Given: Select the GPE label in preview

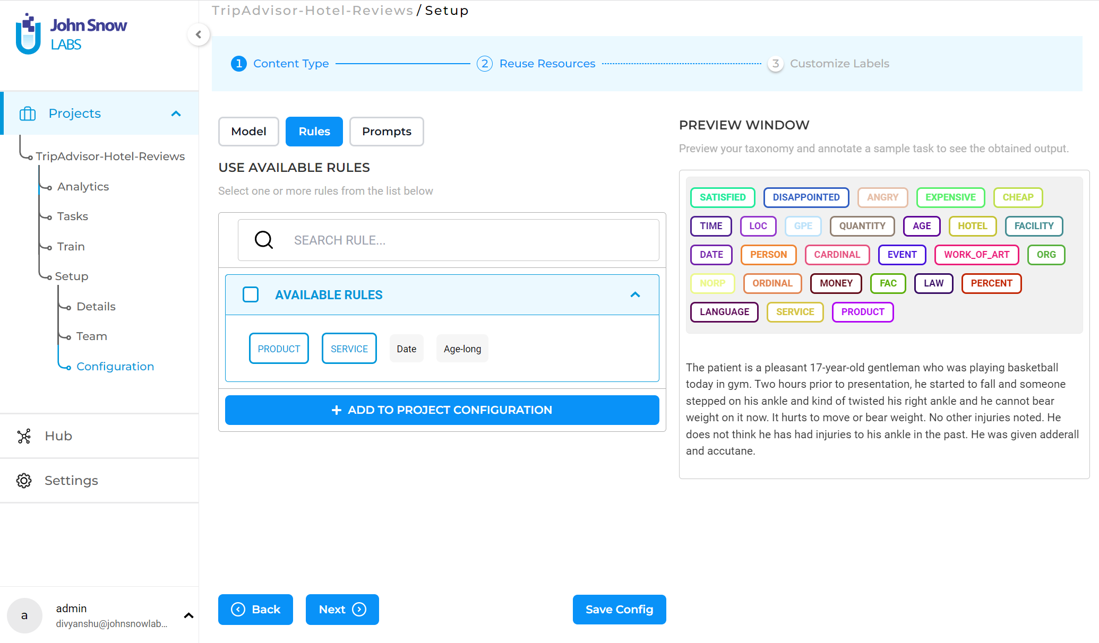Looking at the screenshot, I should point(803,226).
